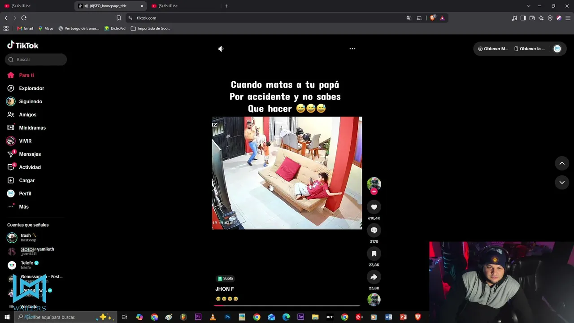Open the sound disc avatar
The height and width of the screenshot is (323, 574).
[x=374, y=300]
